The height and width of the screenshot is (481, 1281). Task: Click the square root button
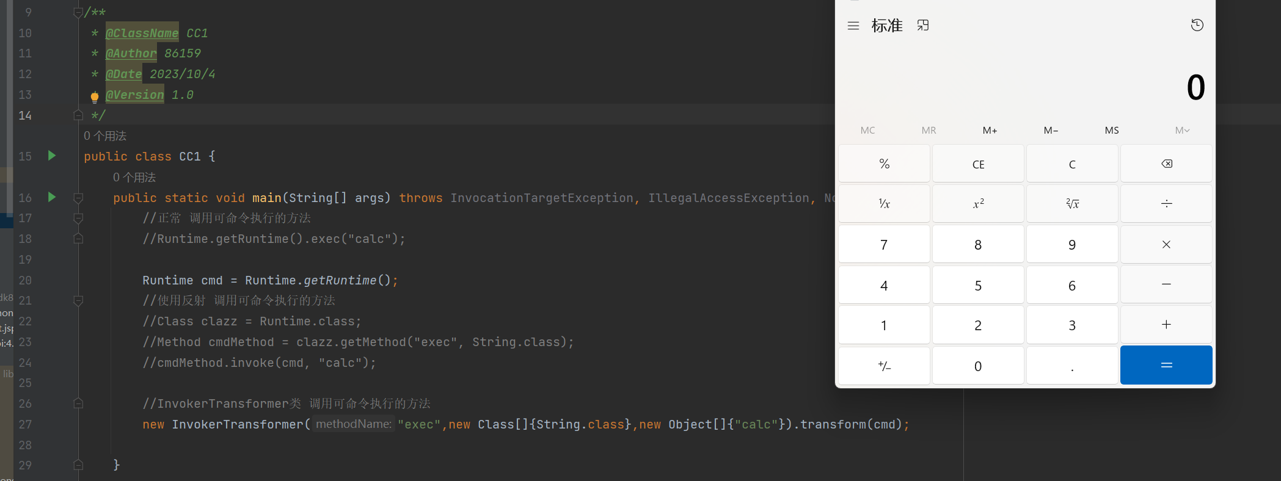1072,203
